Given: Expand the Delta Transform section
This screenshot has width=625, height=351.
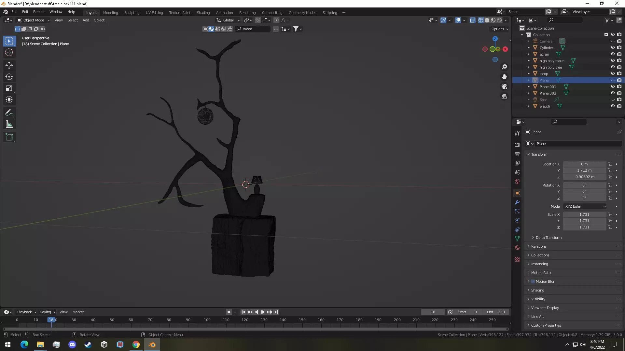Looking at the screenshot, I should 549,238.
